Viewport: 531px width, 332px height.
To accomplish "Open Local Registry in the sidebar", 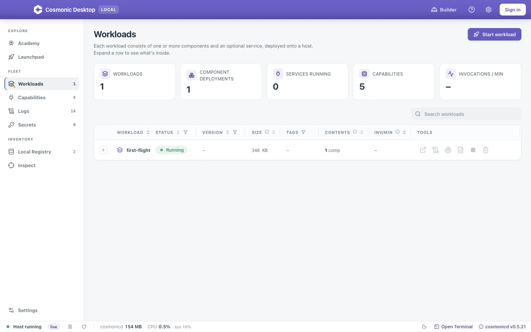I will [x=42, y=152].
